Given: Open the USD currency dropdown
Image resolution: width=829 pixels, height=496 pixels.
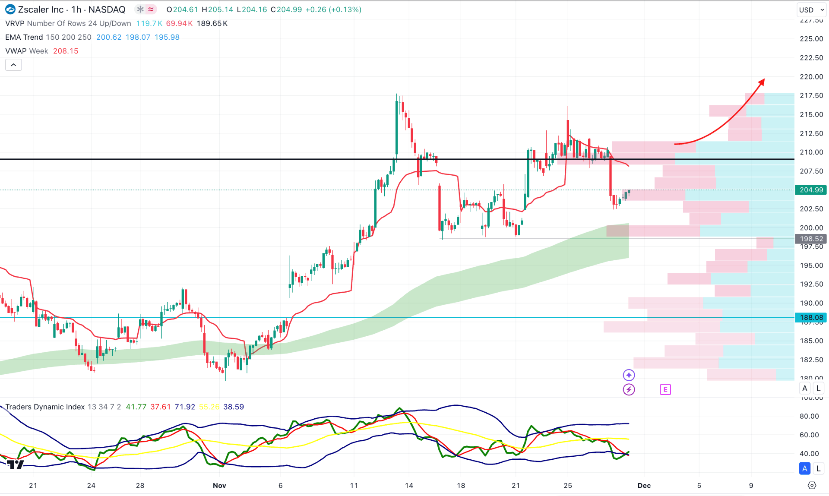Looking at the screenshot, I should (812, 9).
